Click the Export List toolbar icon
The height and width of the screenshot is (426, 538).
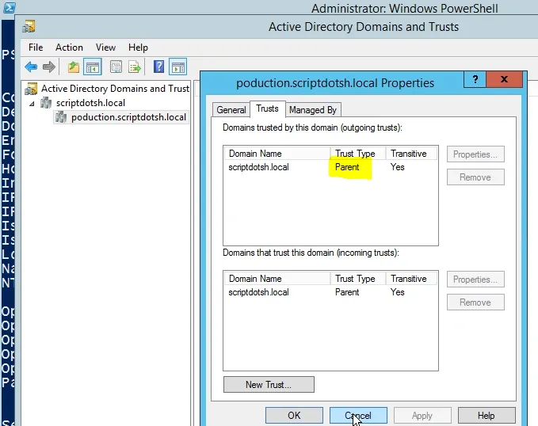135,67
